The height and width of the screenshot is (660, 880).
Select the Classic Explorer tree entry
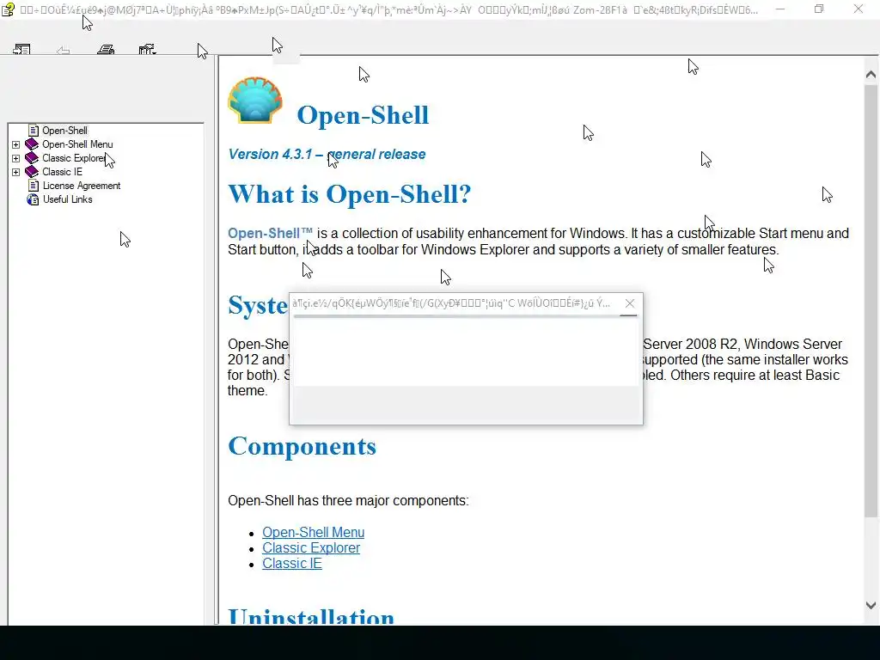tap(74, 158)
